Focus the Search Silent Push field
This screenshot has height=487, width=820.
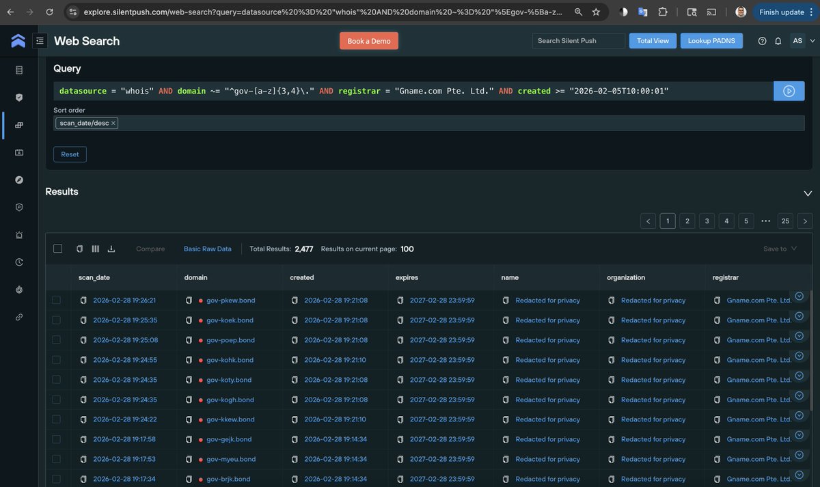tap(579, 41)
